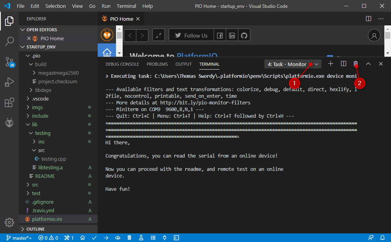Close PIO Home in open editors list
The height and width of the screenshot is (242, 391).
pyautogui.click(x=29, y=38)
